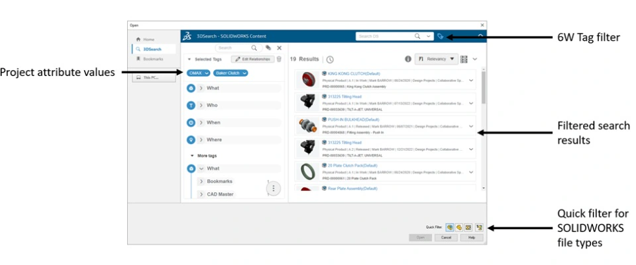Open the view options chevron after grid icon
Screen dimensions: 636x265
coord(475,59)
